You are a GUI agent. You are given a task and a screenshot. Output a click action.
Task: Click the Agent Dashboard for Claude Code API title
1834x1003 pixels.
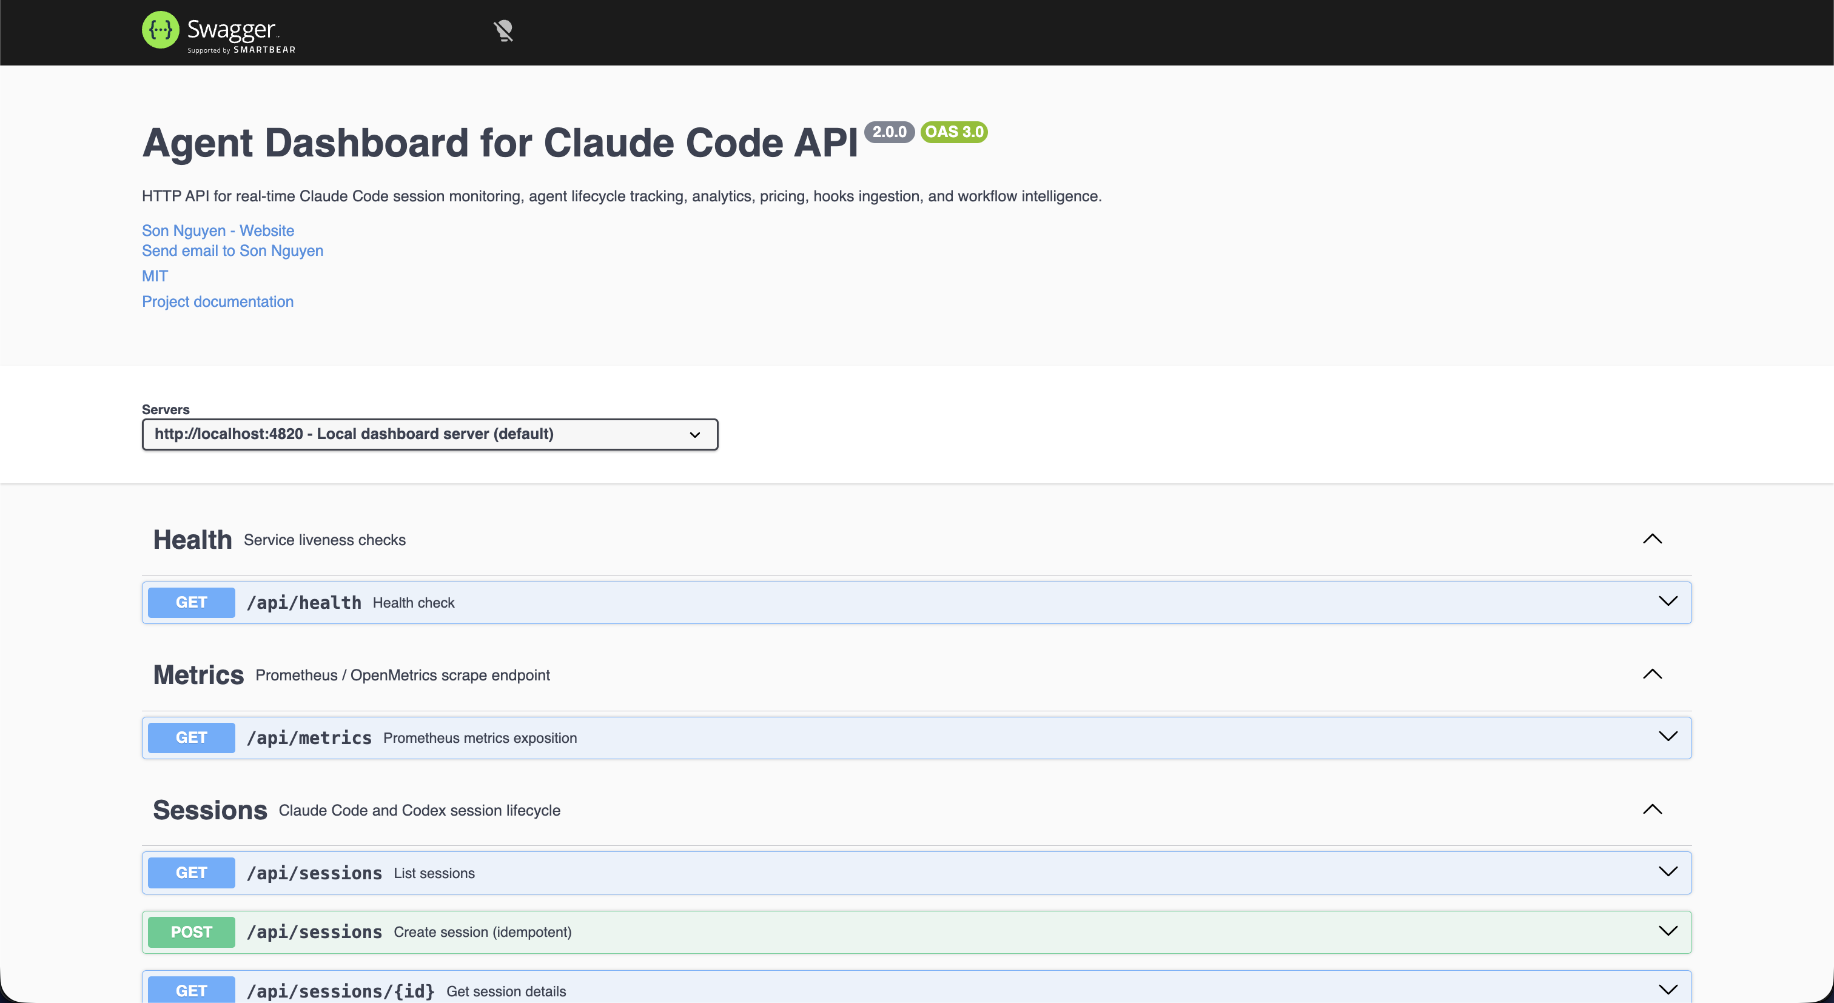click(x=500, y=143)
